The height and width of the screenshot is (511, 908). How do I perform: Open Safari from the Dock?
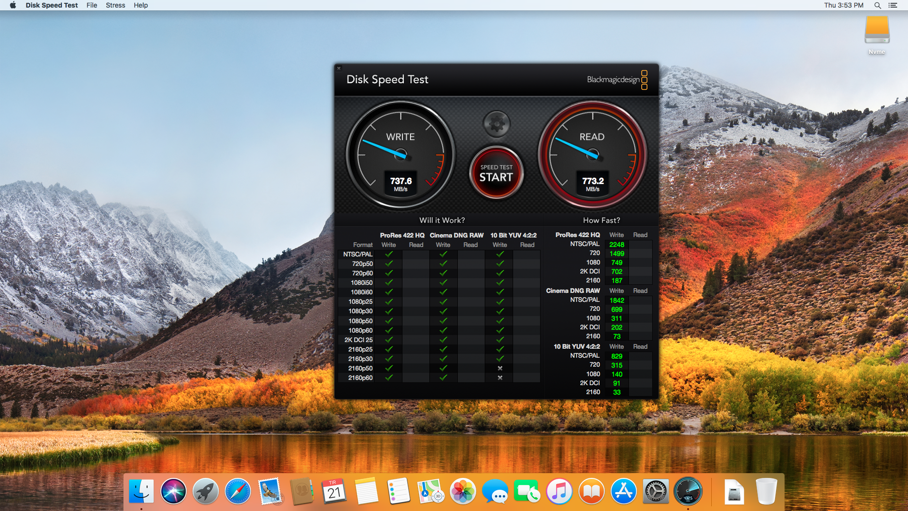pos(238,491)
